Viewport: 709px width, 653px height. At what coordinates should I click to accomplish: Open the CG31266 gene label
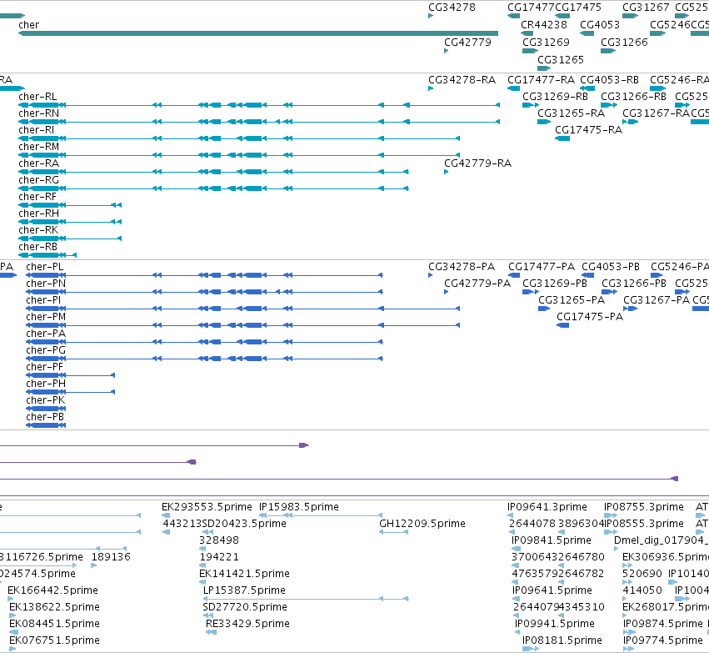(624, 42)
